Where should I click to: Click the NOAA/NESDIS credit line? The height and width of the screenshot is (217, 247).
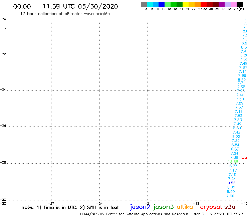pos(134,214)
